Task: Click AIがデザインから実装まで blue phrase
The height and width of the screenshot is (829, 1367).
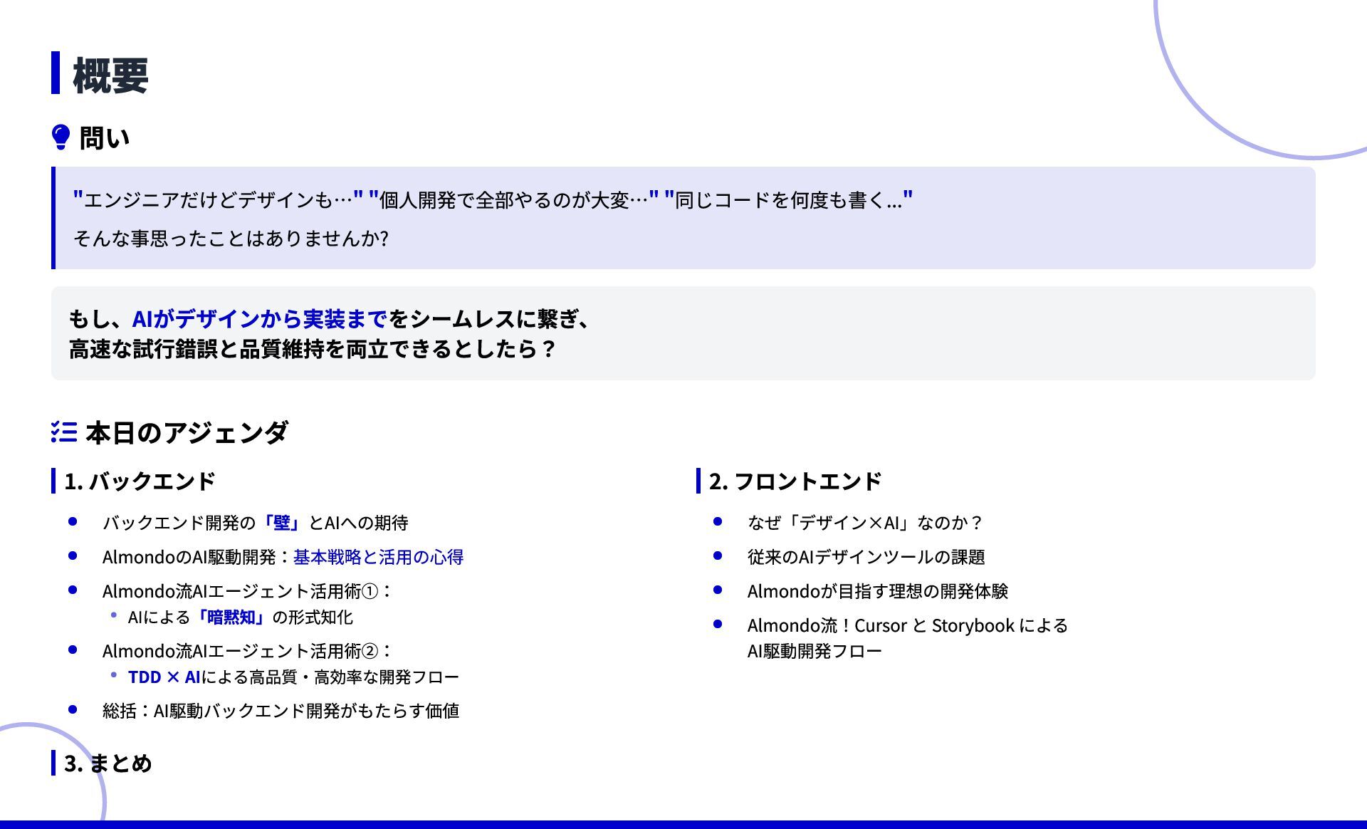Action: [259, 318]
